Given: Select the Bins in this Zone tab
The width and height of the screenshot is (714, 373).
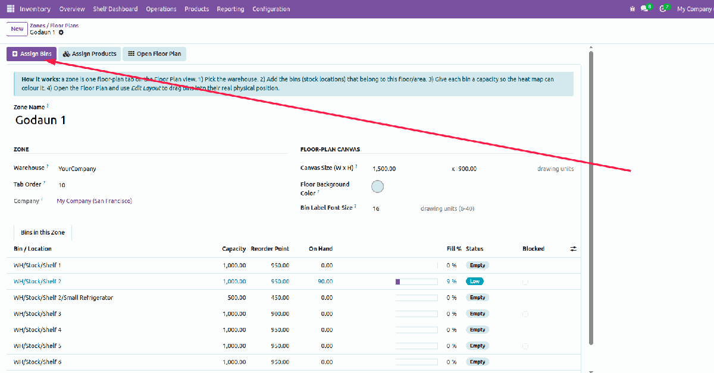Looking at the screenshot, I should pos(43,232).
